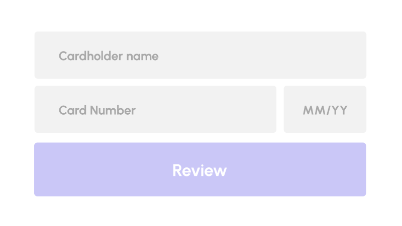The width and height of the screenshot is (402, 226).
Task: Select the MM/YY expiry date field
Action: (325, 109)
